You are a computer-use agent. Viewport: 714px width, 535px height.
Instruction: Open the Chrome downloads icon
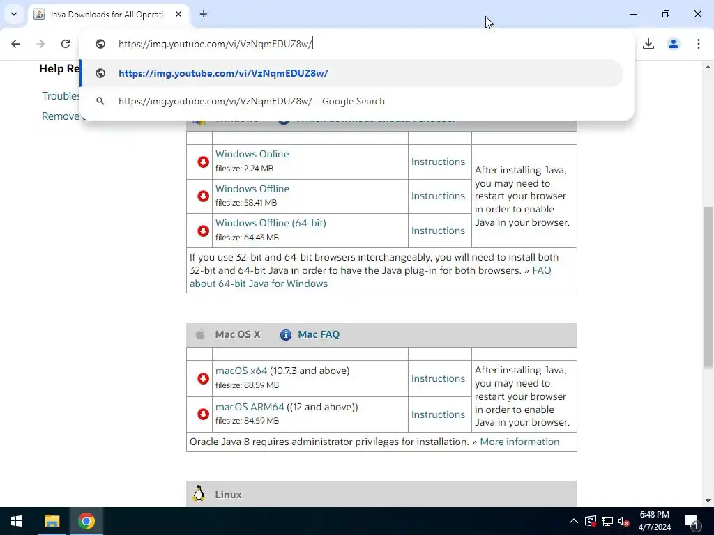(x=648, y=44)
